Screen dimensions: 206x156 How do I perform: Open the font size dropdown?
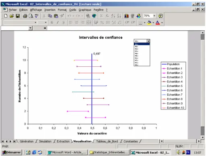pos(46,22)
